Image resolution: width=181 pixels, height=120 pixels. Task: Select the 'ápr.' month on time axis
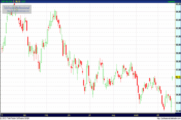click(25, 115)
